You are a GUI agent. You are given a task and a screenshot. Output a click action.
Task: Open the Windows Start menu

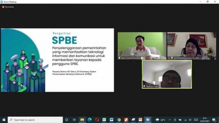coord(4,120)
